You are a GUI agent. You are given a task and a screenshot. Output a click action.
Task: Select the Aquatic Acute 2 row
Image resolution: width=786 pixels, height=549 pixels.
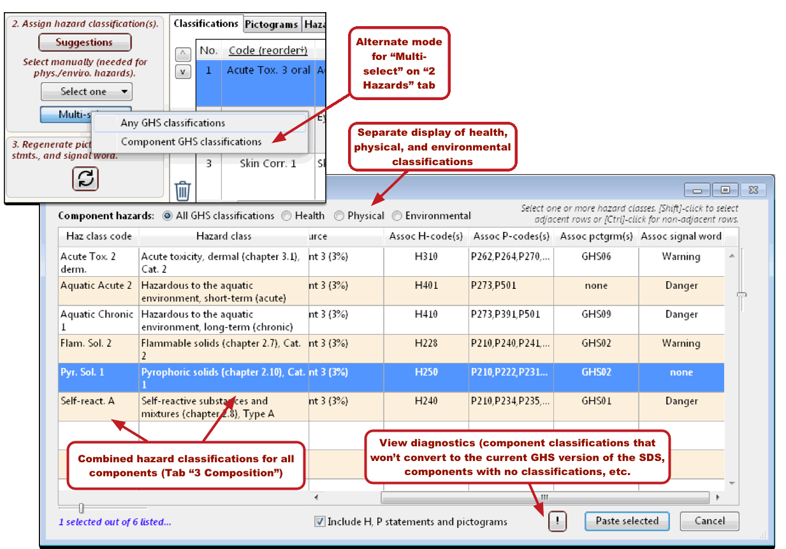(x=391, y=291)
